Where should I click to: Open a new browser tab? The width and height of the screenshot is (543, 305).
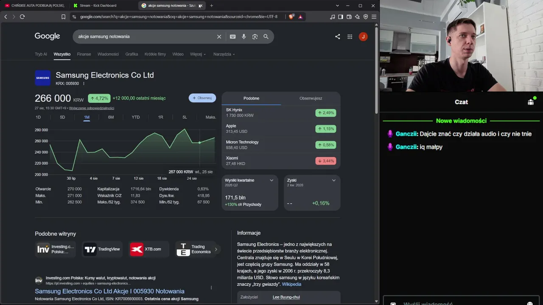tap(211, 6)
